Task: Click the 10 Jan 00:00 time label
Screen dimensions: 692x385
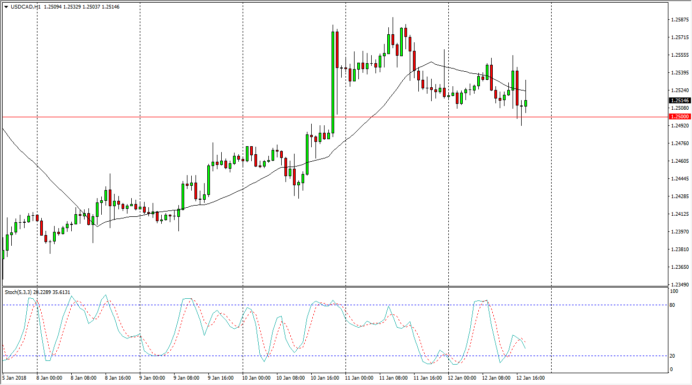Action: 256,378
